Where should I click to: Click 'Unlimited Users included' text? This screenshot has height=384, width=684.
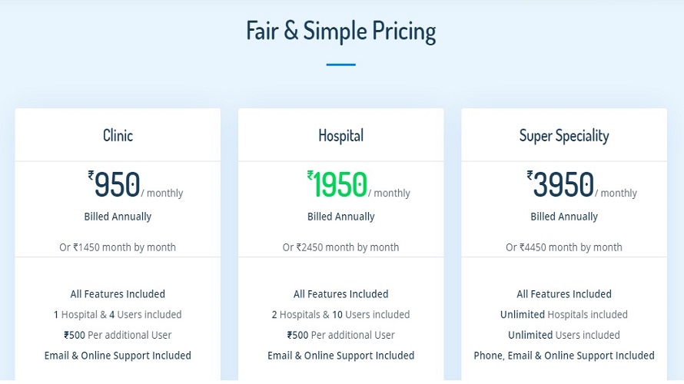(x=564, y=335)
